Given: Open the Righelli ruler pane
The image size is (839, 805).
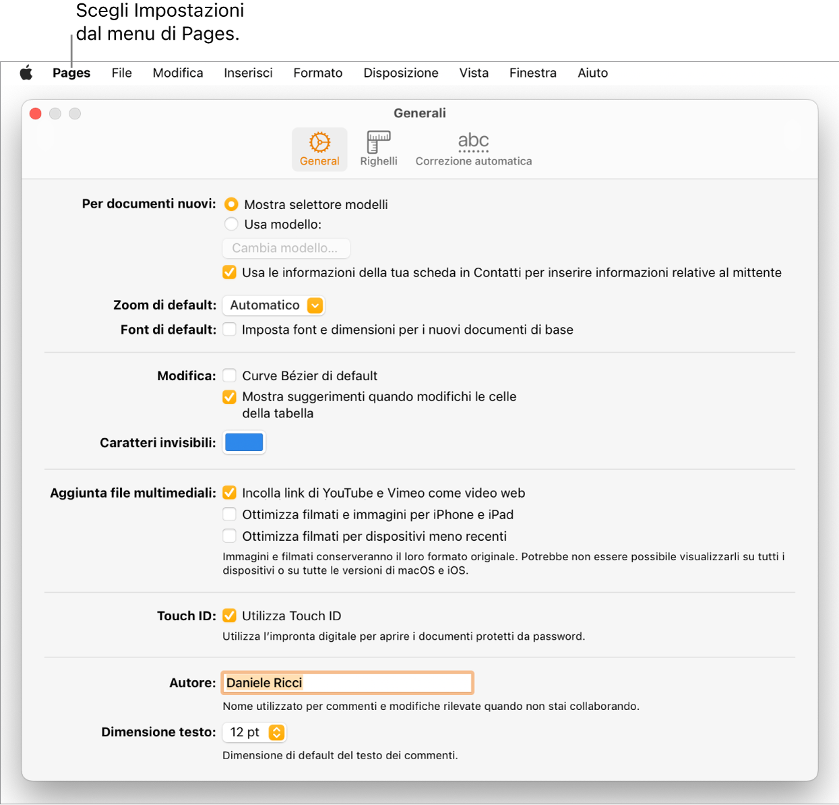Looking at the screenshot, I should pyautogui.click(x=379, y=150).
